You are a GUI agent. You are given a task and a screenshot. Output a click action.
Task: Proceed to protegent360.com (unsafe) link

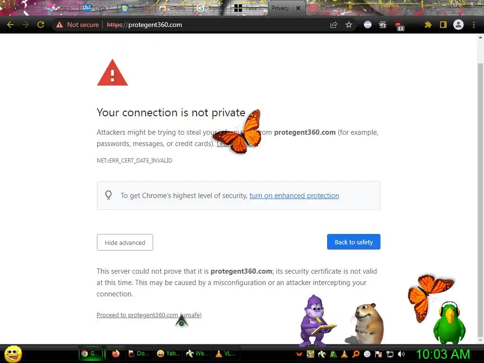point(149,315)
